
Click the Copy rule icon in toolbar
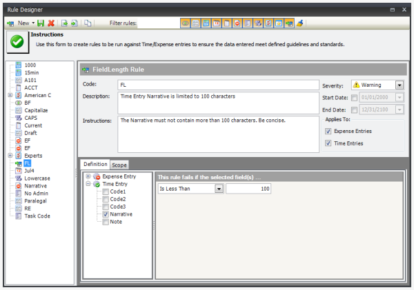[x=88, y=23]
